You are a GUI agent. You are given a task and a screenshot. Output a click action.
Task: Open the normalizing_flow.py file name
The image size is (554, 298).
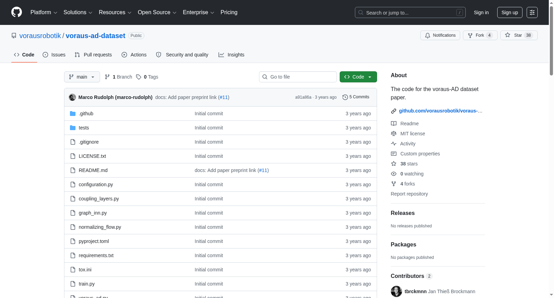100,227
